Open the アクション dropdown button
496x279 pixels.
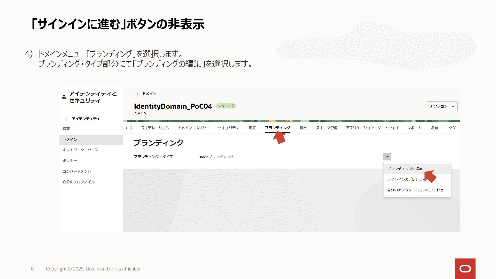tap(442, 106)
